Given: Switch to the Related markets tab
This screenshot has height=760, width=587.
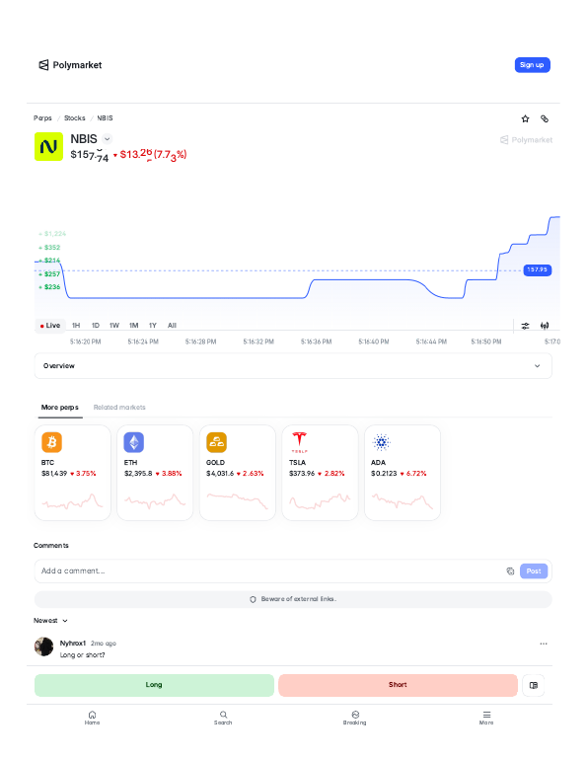Looking at the screenshot, I should tap(119, 407).
